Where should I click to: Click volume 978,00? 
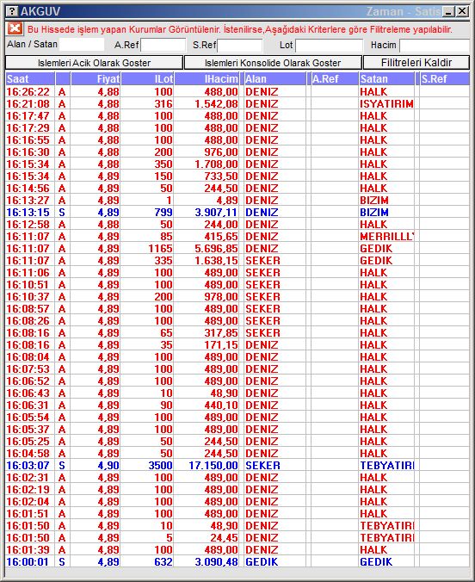pos(221,297)
